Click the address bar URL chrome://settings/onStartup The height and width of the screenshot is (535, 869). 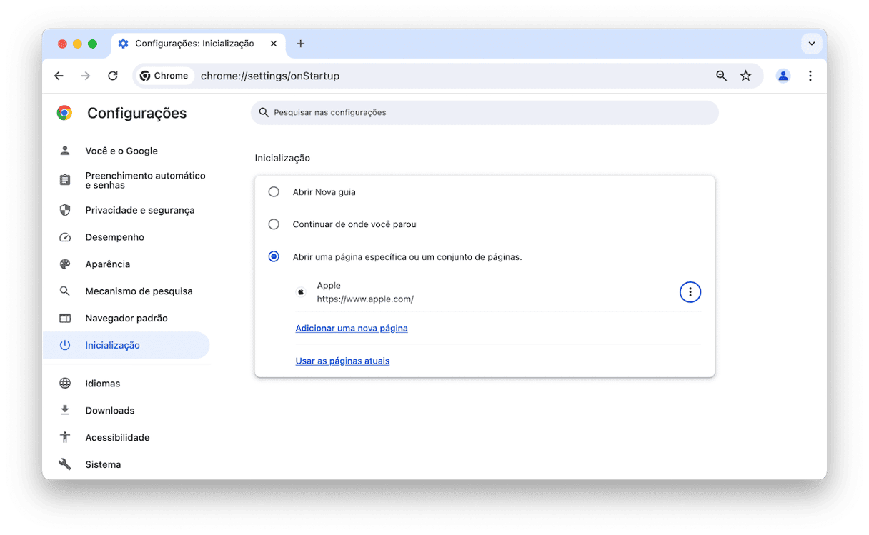tap(270, 76)
